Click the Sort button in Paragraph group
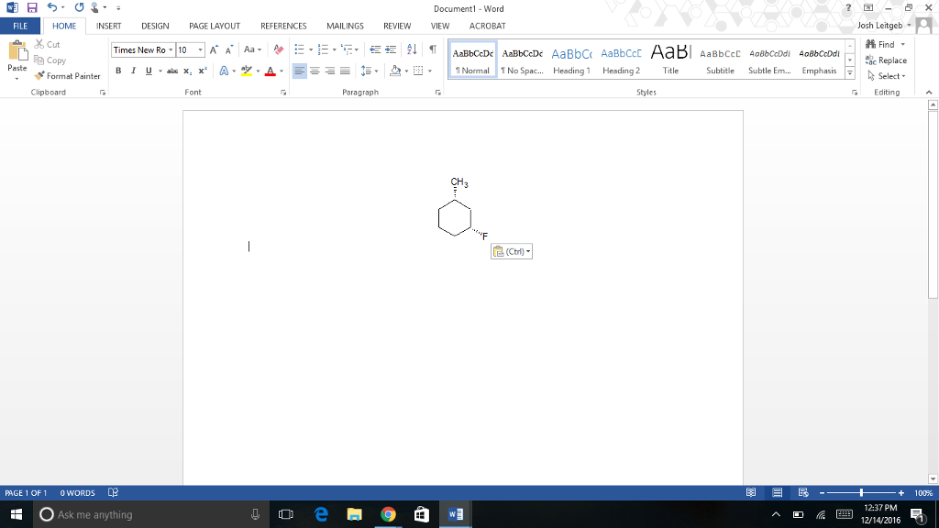 point(411,49)
